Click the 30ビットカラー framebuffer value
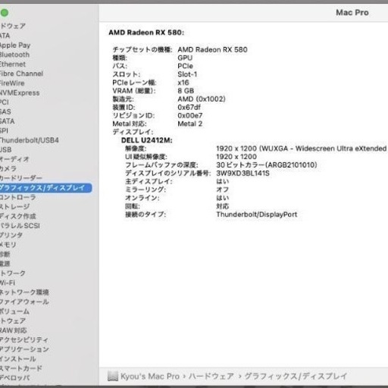388x388 pixels. pyautogui.click(x=267, y=165)
